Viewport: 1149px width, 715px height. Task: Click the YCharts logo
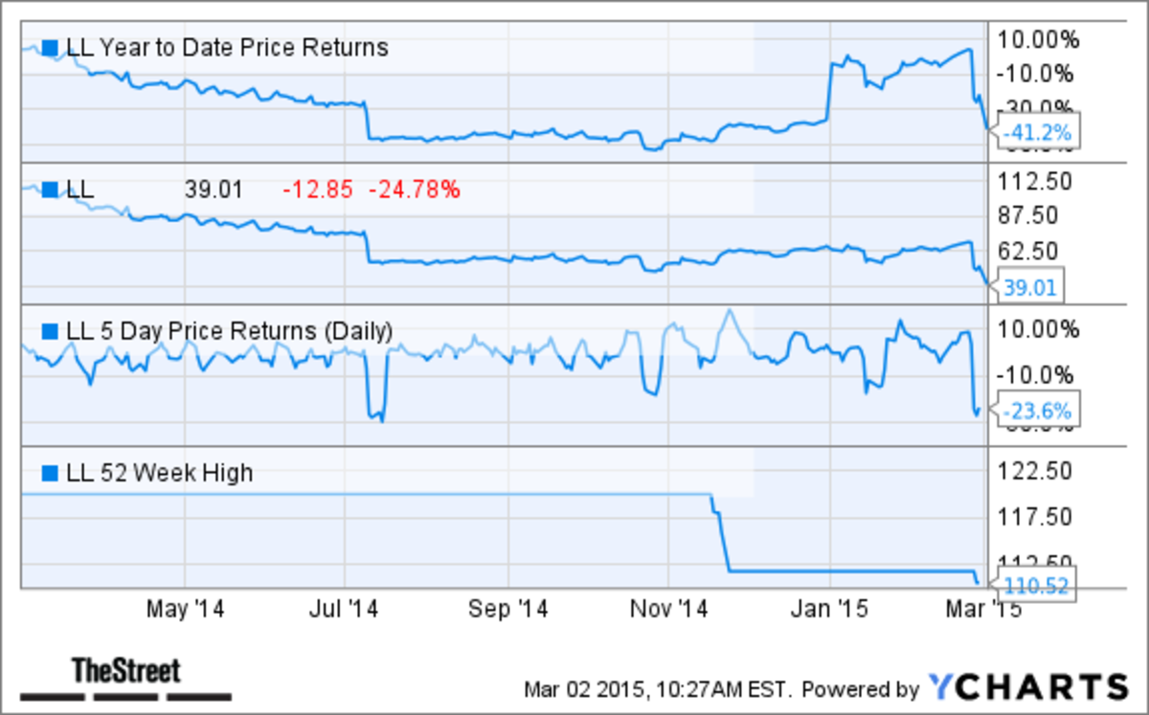pyautogui.click(x=1028, y=687)
